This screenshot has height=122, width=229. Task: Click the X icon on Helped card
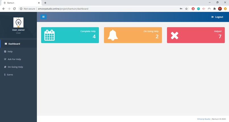(x=174, y=35)
